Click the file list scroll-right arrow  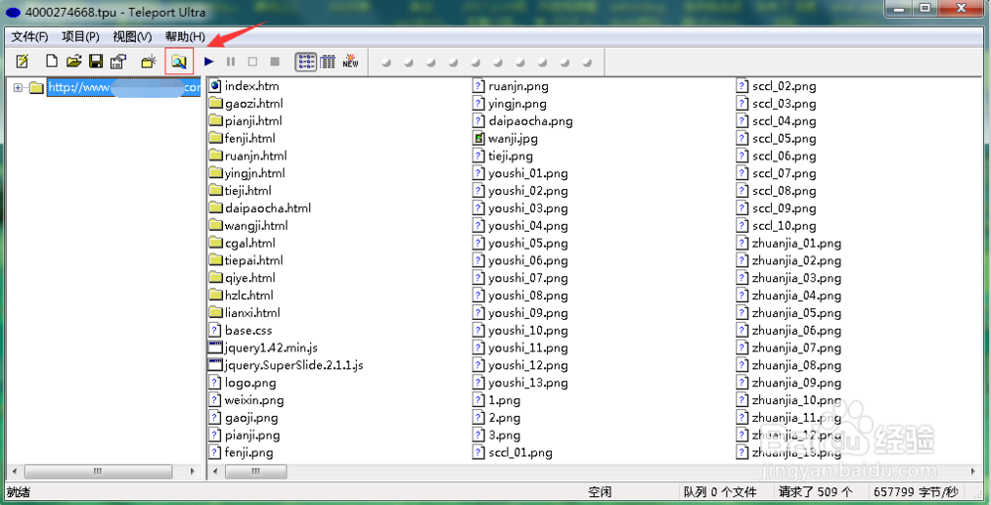click(974, 471)
